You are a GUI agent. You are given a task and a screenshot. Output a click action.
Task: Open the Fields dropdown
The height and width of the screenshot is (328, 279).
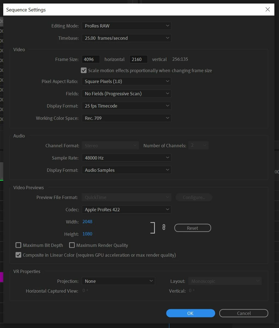click(126, 94)
